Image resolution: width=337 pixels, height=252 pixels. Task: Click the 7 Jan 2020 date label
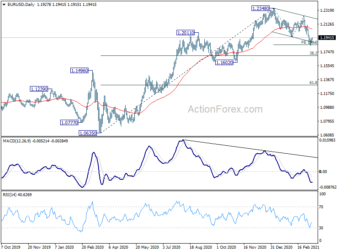coord(64,247)
